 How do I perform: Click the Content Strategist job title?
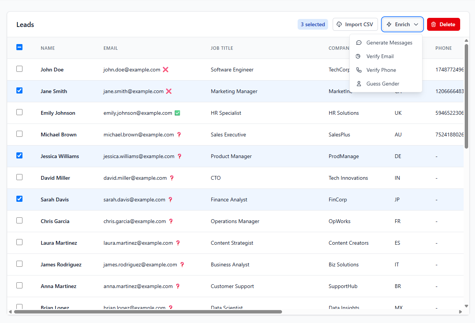click(x=232, y=243)
